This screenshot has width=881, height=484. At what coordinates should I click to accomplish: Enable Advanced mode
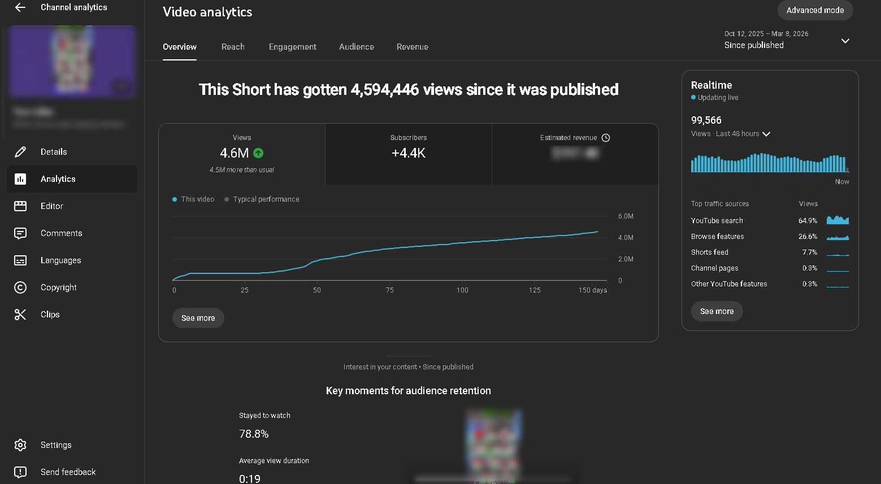(815, 10)
